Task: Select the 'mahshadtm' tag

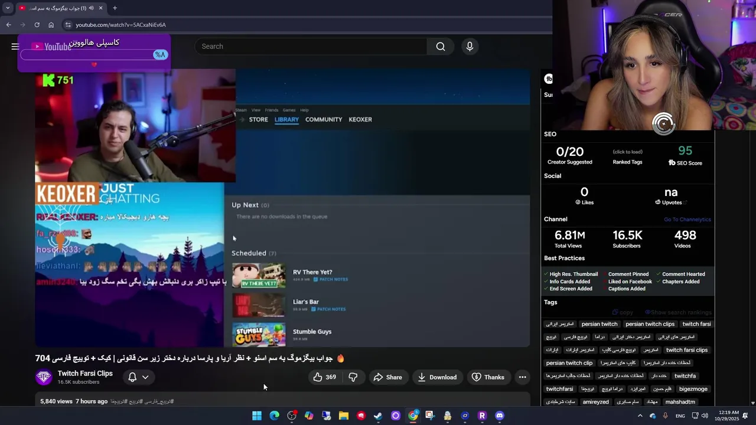Action: (x=680, y=402)
